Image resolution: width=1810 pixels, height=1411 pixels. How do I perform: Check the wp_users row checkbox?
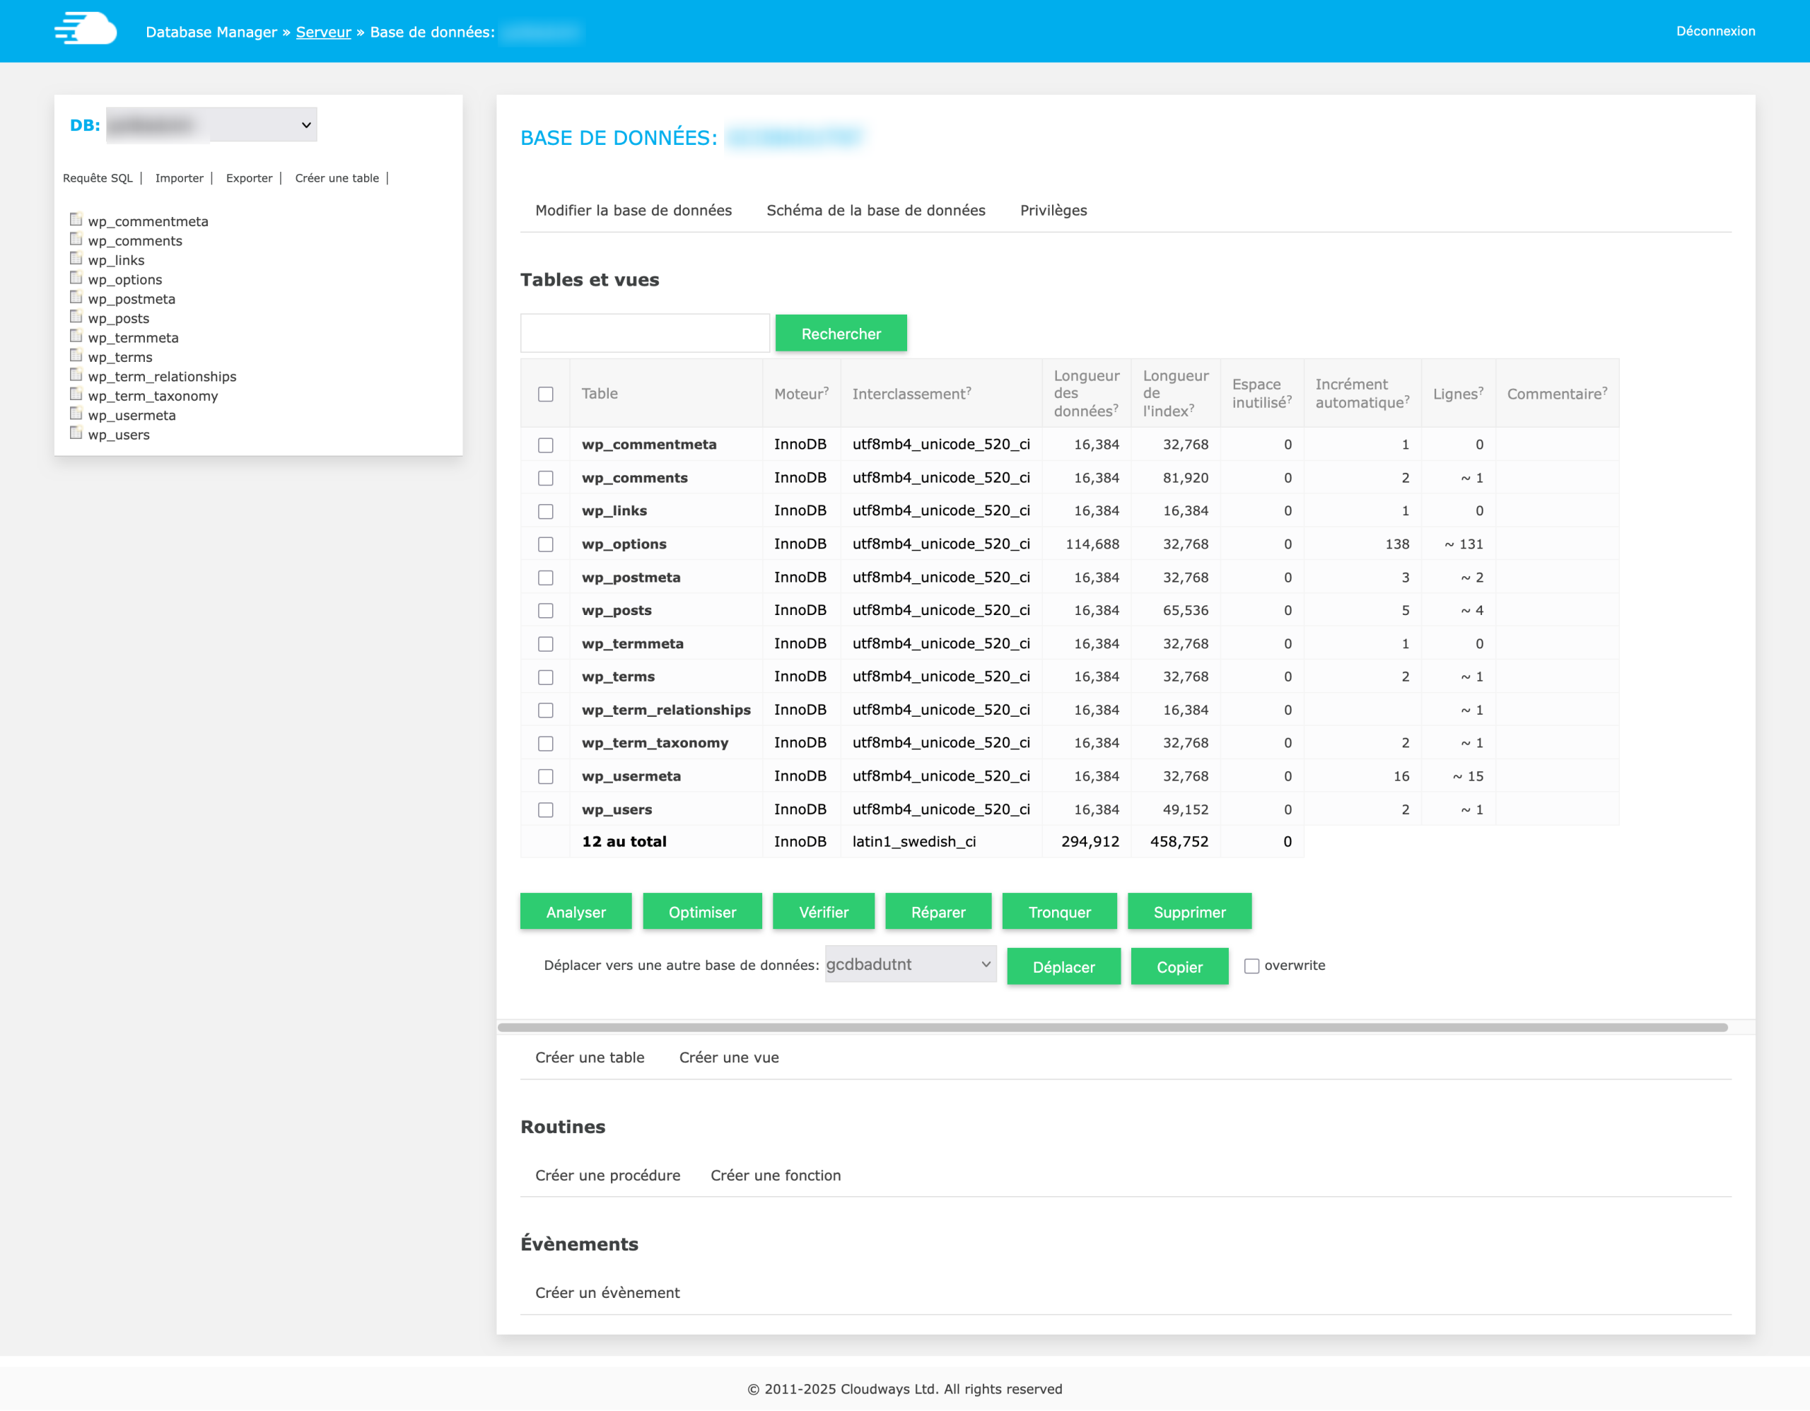pos(545,809)
